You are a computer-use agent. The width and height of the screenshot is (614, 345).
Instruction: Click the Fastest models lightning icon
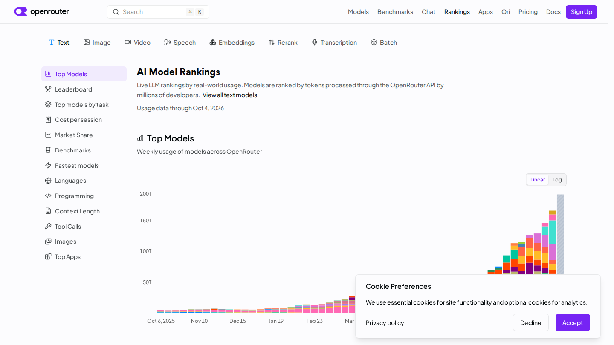[48, 165]
